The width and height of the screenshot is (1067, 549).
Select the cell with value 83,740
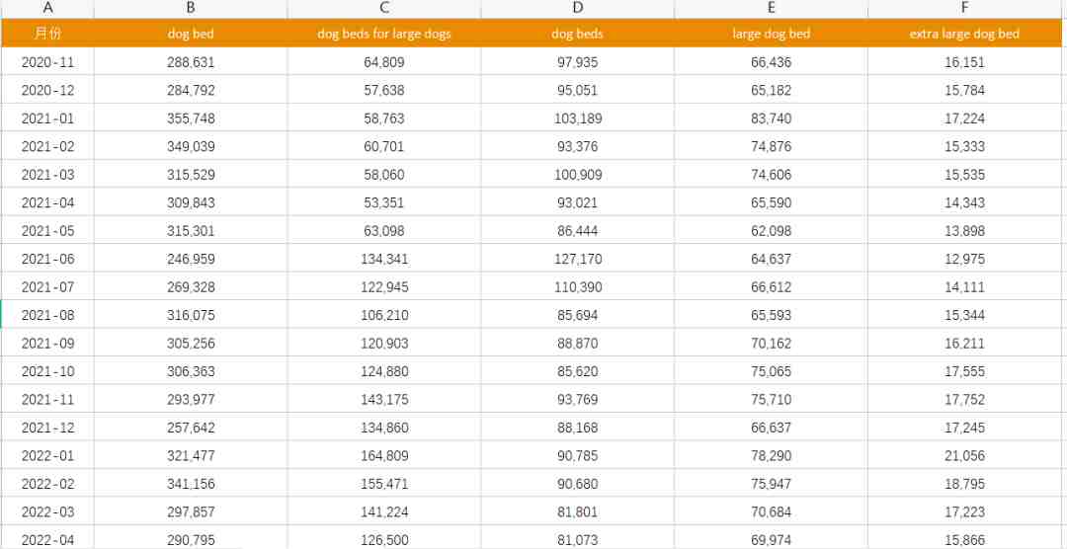pos(771,118)
